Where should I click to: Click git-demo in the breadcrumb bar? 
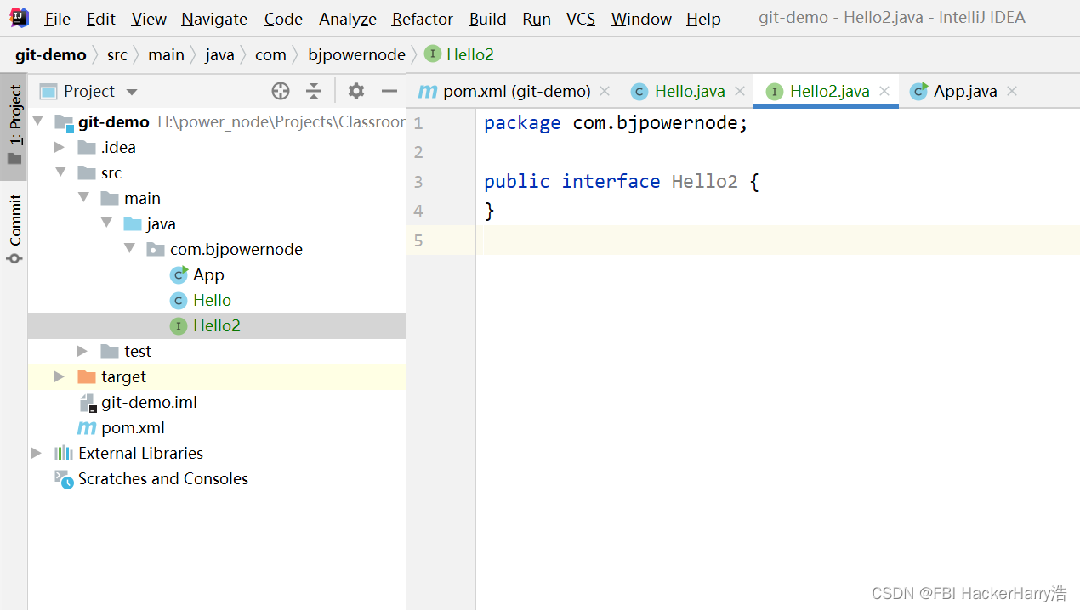point(51,54)
